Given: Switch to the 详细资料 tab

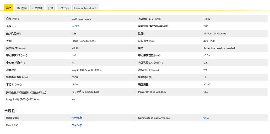Looking at the screenshot, I should [x=22, y=8].
